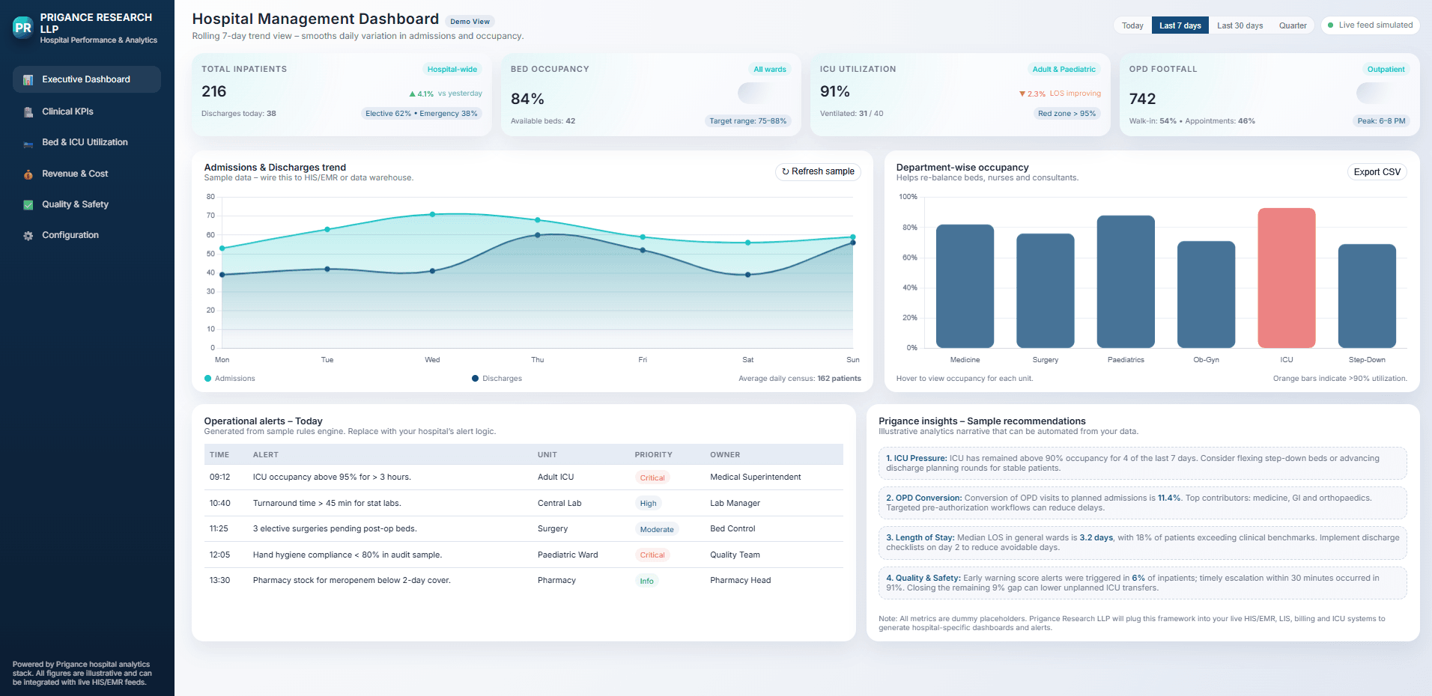Click the Revenue & Cost money bag icon
This screenshot has height=696, width=1432.
point(28,173)
